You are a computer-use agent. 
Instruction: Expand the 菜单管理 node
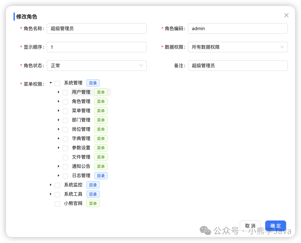(x=59, y=111)
